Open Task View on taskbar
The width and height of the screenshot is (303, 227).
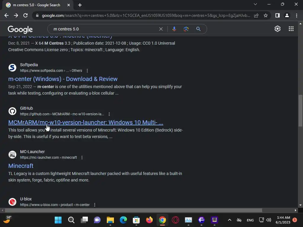(84, 220)
